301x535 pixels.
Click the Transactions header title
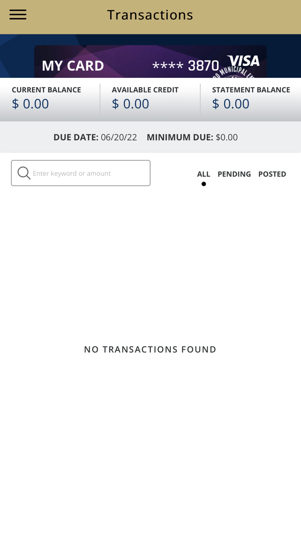click(x=150, y=15)
